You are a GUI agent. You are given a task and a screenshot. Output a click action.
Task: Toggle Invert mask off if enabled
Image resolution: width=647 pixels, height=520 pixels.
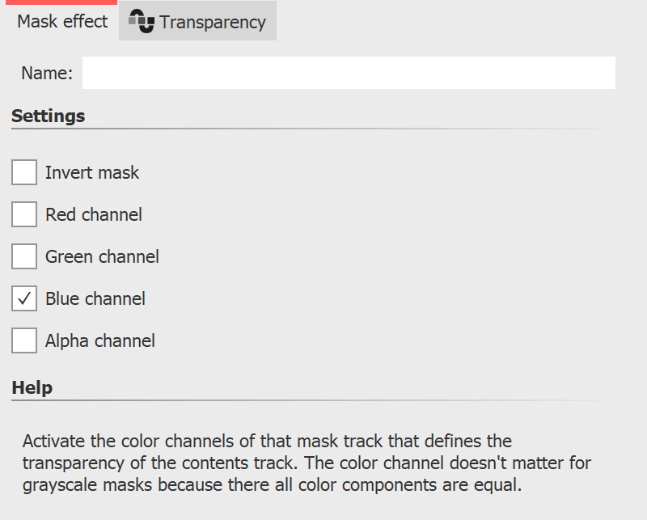point(23,172)
